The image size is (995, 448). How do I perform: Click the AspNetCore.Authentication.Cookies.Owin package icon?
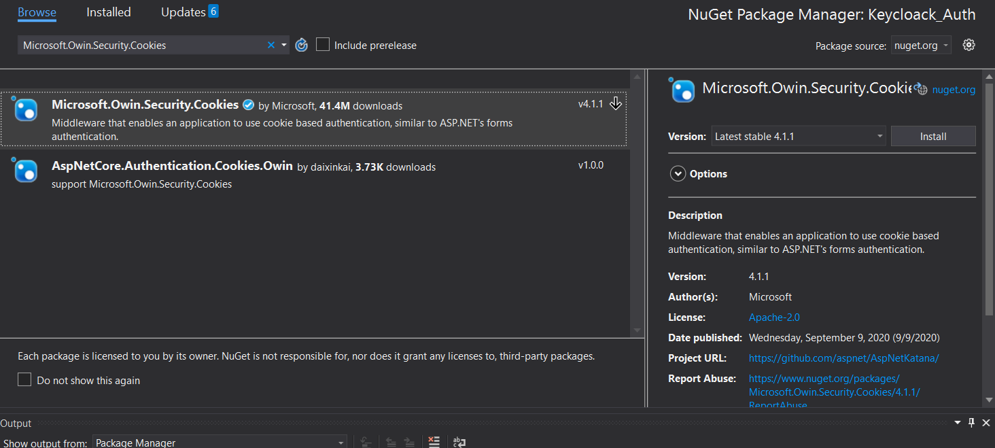[x=26, y=170]
